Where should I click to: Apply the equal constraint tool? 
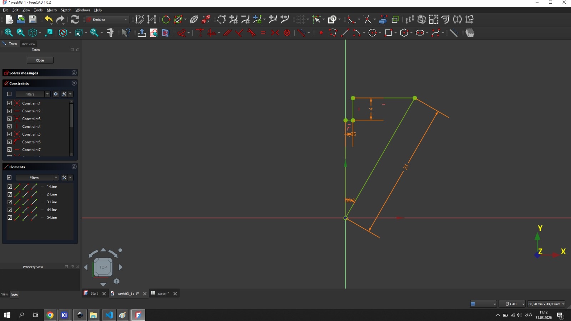point(263,33)
